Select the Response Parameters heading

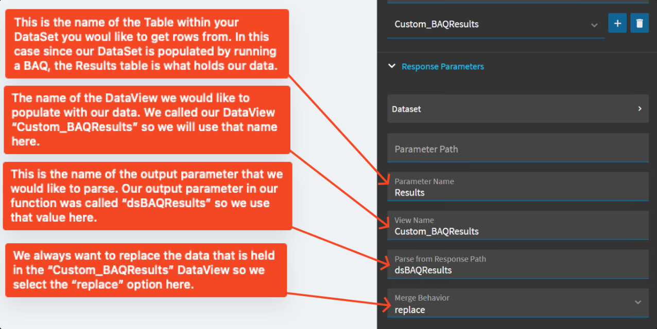443,66
